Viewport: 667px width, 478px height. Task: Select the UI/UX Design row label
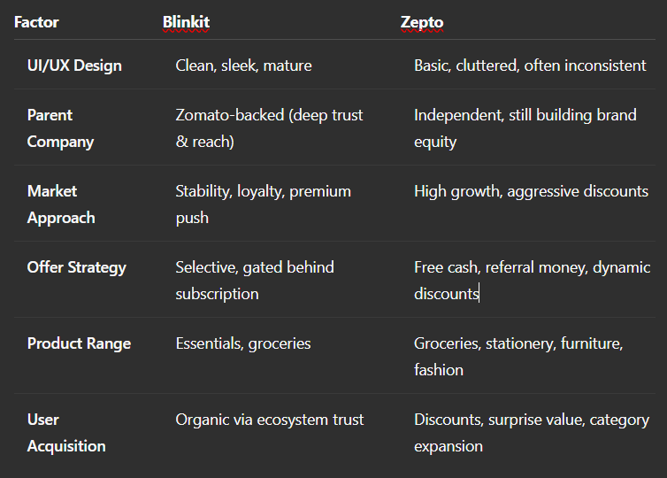coord(74,66)
